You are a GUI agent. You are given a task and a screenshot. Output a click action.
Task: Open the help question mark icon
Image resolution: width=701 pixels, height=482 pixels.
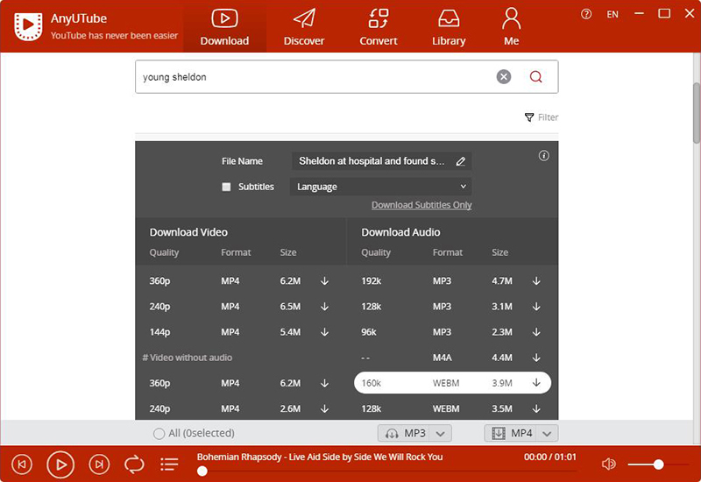[585, 14]
